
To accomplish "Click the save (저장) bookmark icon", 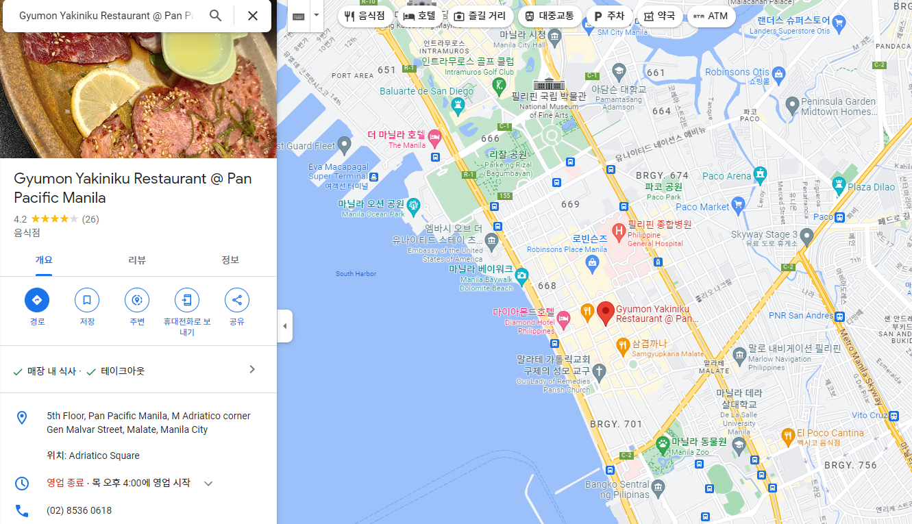I will 87,300.
